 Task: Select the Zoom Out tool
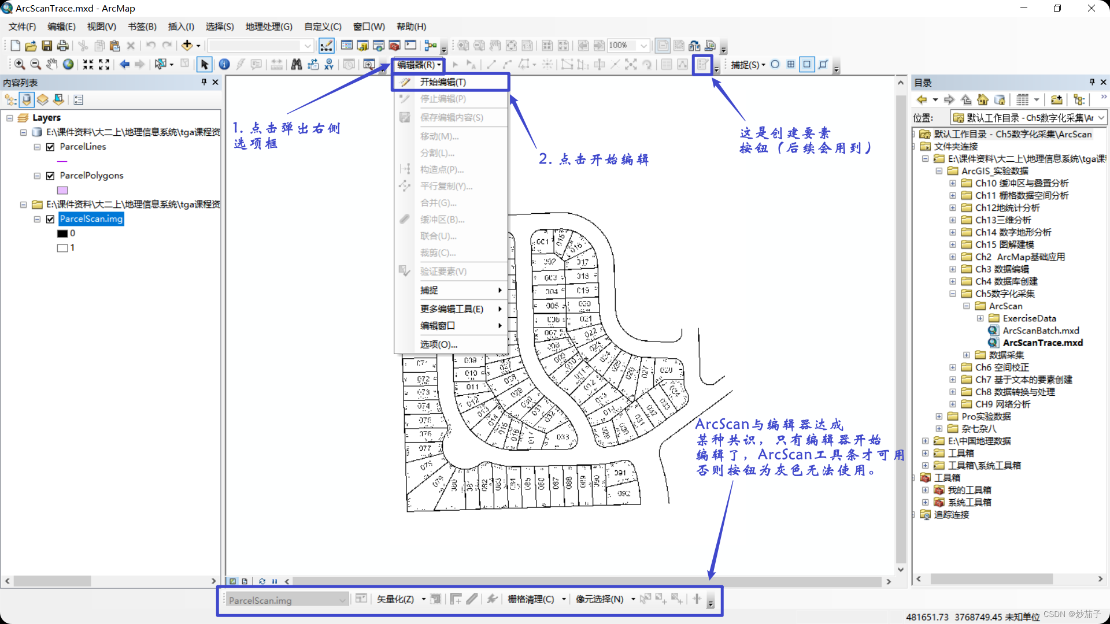(x=35, y=64)
